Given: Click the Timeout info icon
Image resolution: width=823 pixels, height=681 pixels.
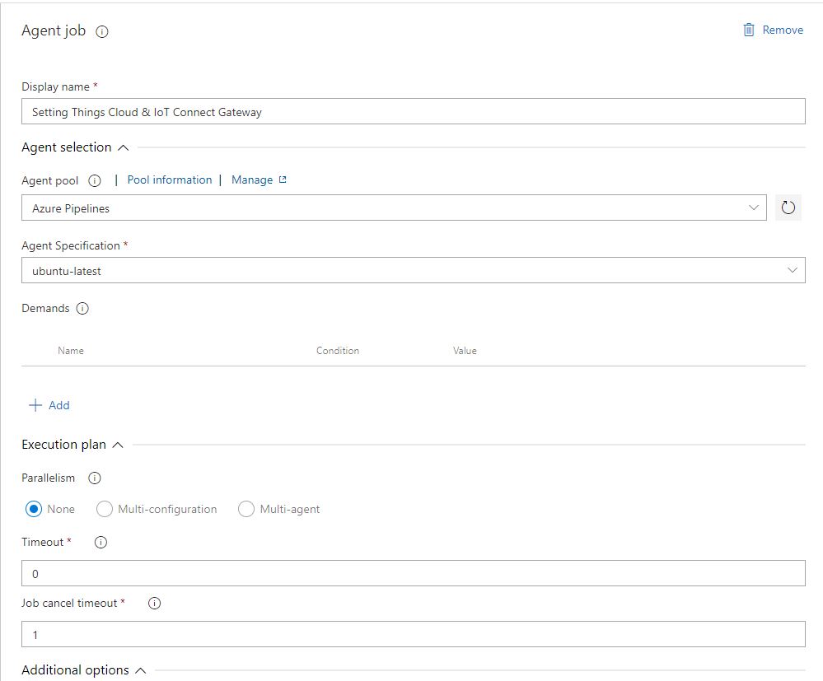Looking at the screenshot, I should [101, 543].
